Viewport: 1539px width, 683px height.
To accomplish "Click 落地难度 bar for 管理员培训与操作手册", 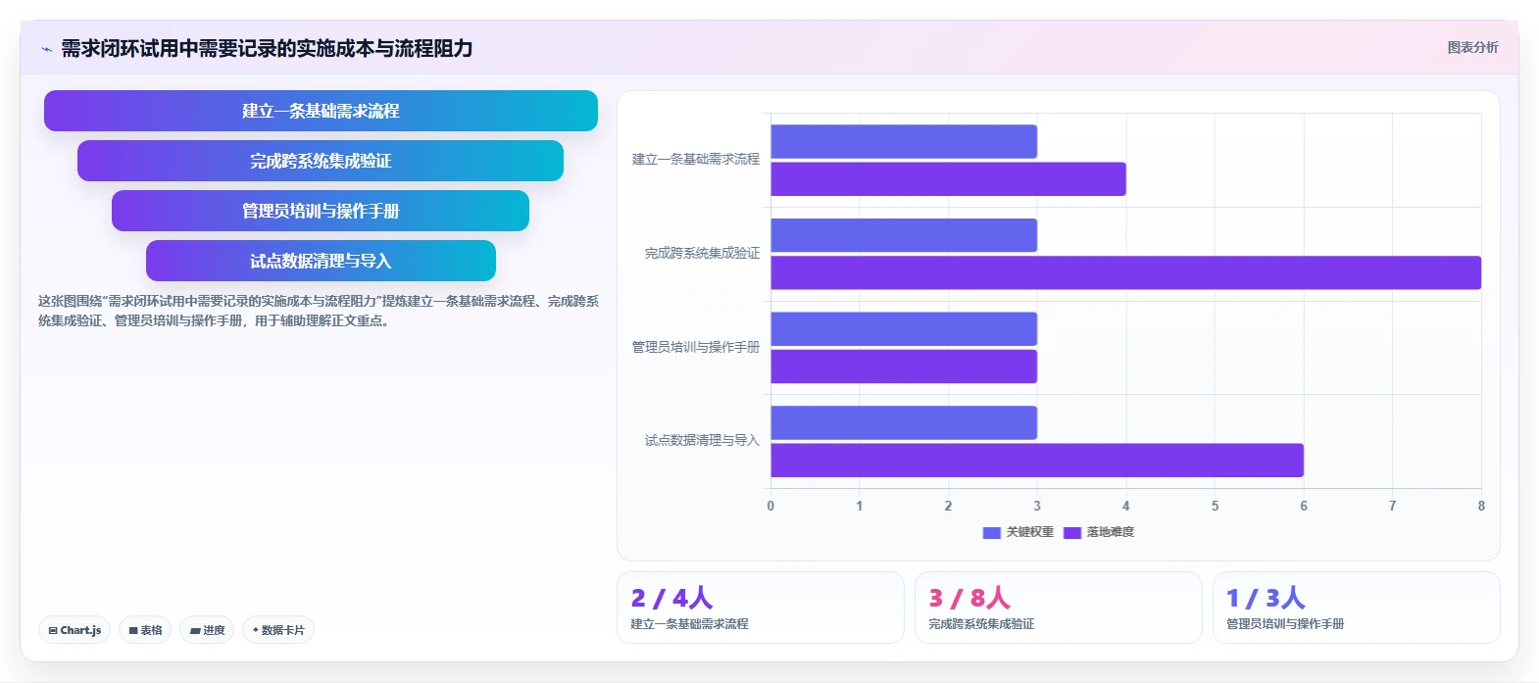I will [x=904, y=366].
